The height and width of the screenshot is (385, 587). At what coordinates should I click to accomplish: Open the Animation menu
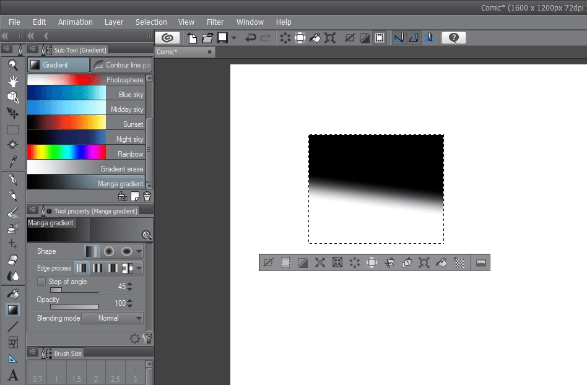(x=76, y=22)
